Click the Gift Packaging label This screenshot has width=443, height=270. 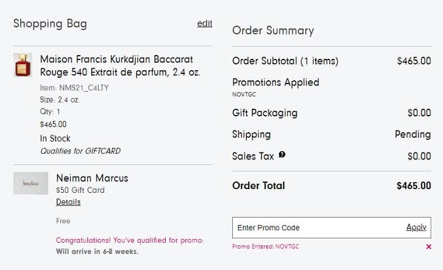[265, 113]
